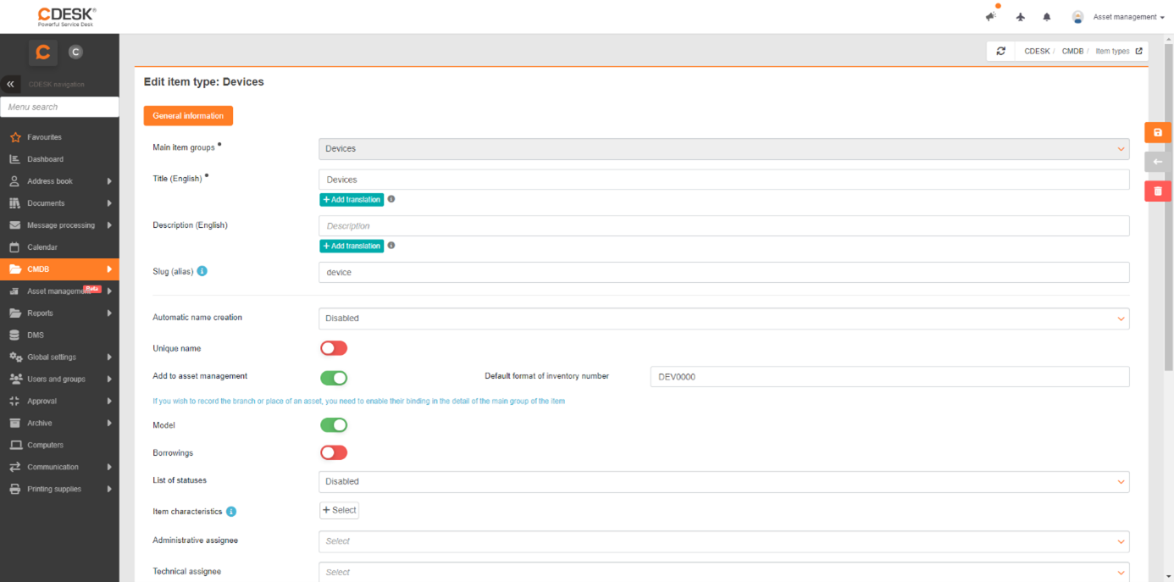
Task: Click the grey back arrow button
Action: (1158, 162)
